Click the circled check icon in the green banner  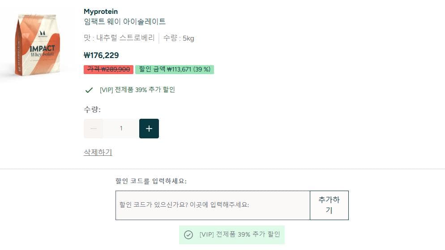pos(188,235)
